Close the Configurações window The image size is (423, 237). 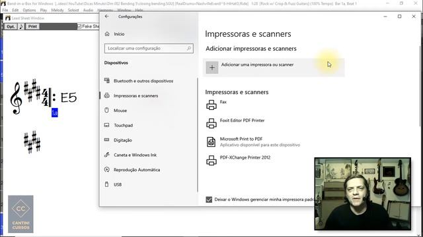click(x=414, y=16)
